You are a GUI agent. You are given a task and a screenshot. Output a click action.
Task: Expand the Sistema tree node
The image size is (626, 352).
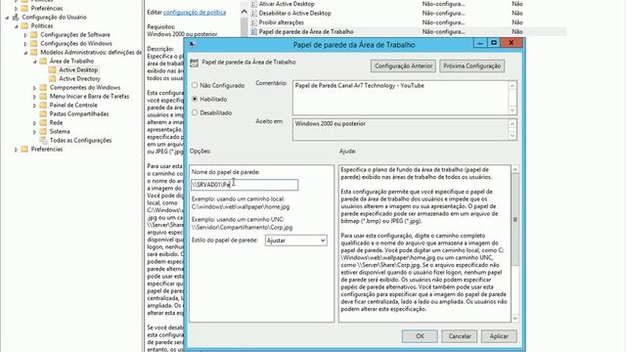click(x=35, y=132)
